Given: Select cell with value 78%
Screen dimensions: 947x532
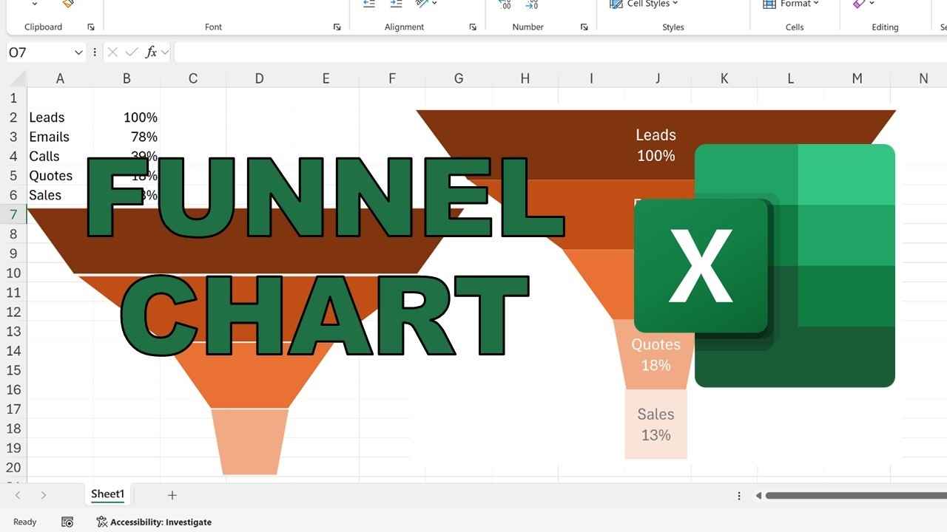Looking at the screenshot, I should [127, 137].
